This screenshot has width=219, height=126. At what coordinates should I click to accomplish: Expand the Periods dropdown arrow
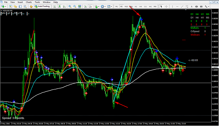point(105,7)
